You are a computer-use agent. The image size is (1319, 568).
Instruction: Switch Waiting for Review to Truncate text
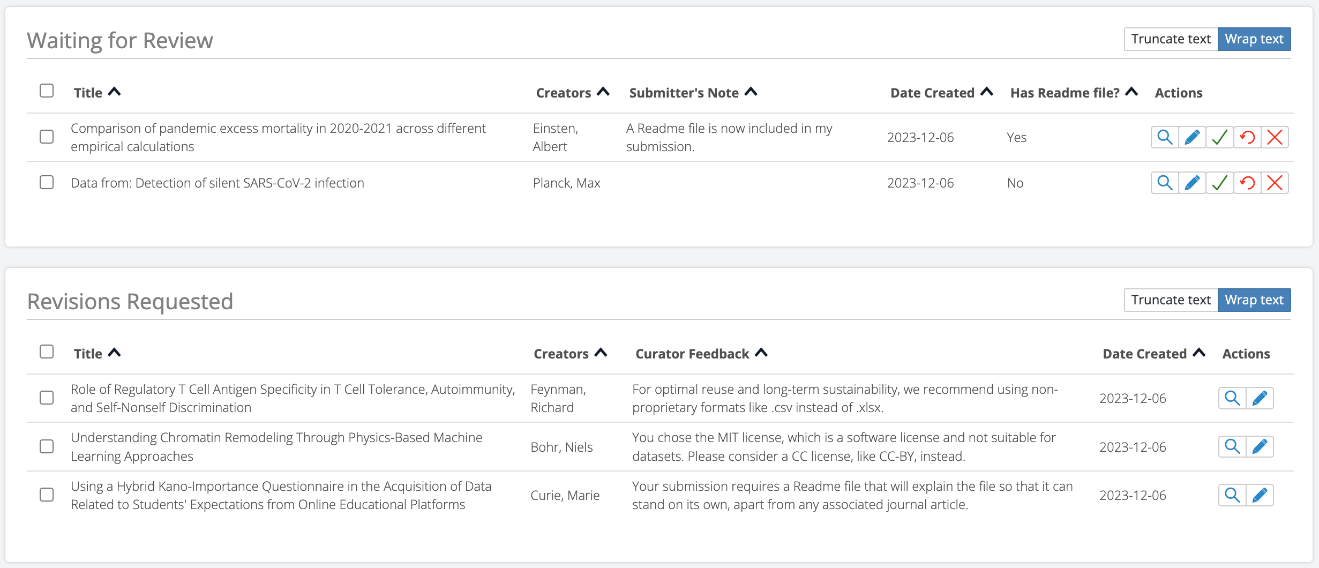point(1171,39)
